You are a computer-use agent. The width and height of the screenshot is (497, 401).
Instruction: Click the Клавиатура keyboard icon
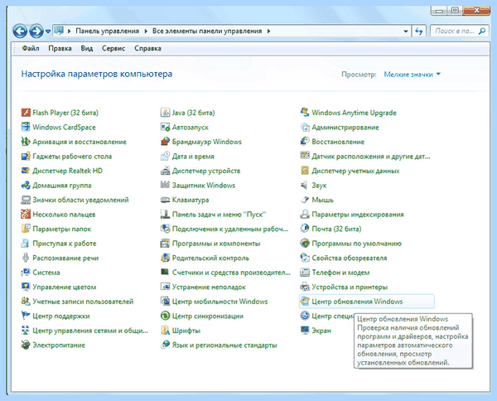coord(165,200)
